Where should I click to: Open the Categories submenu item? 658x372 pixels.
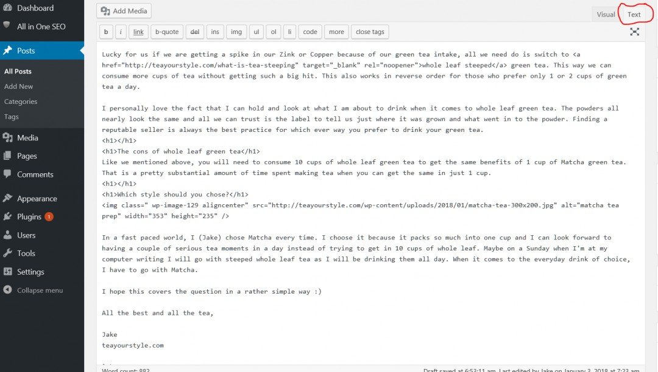tap(21, 102)
